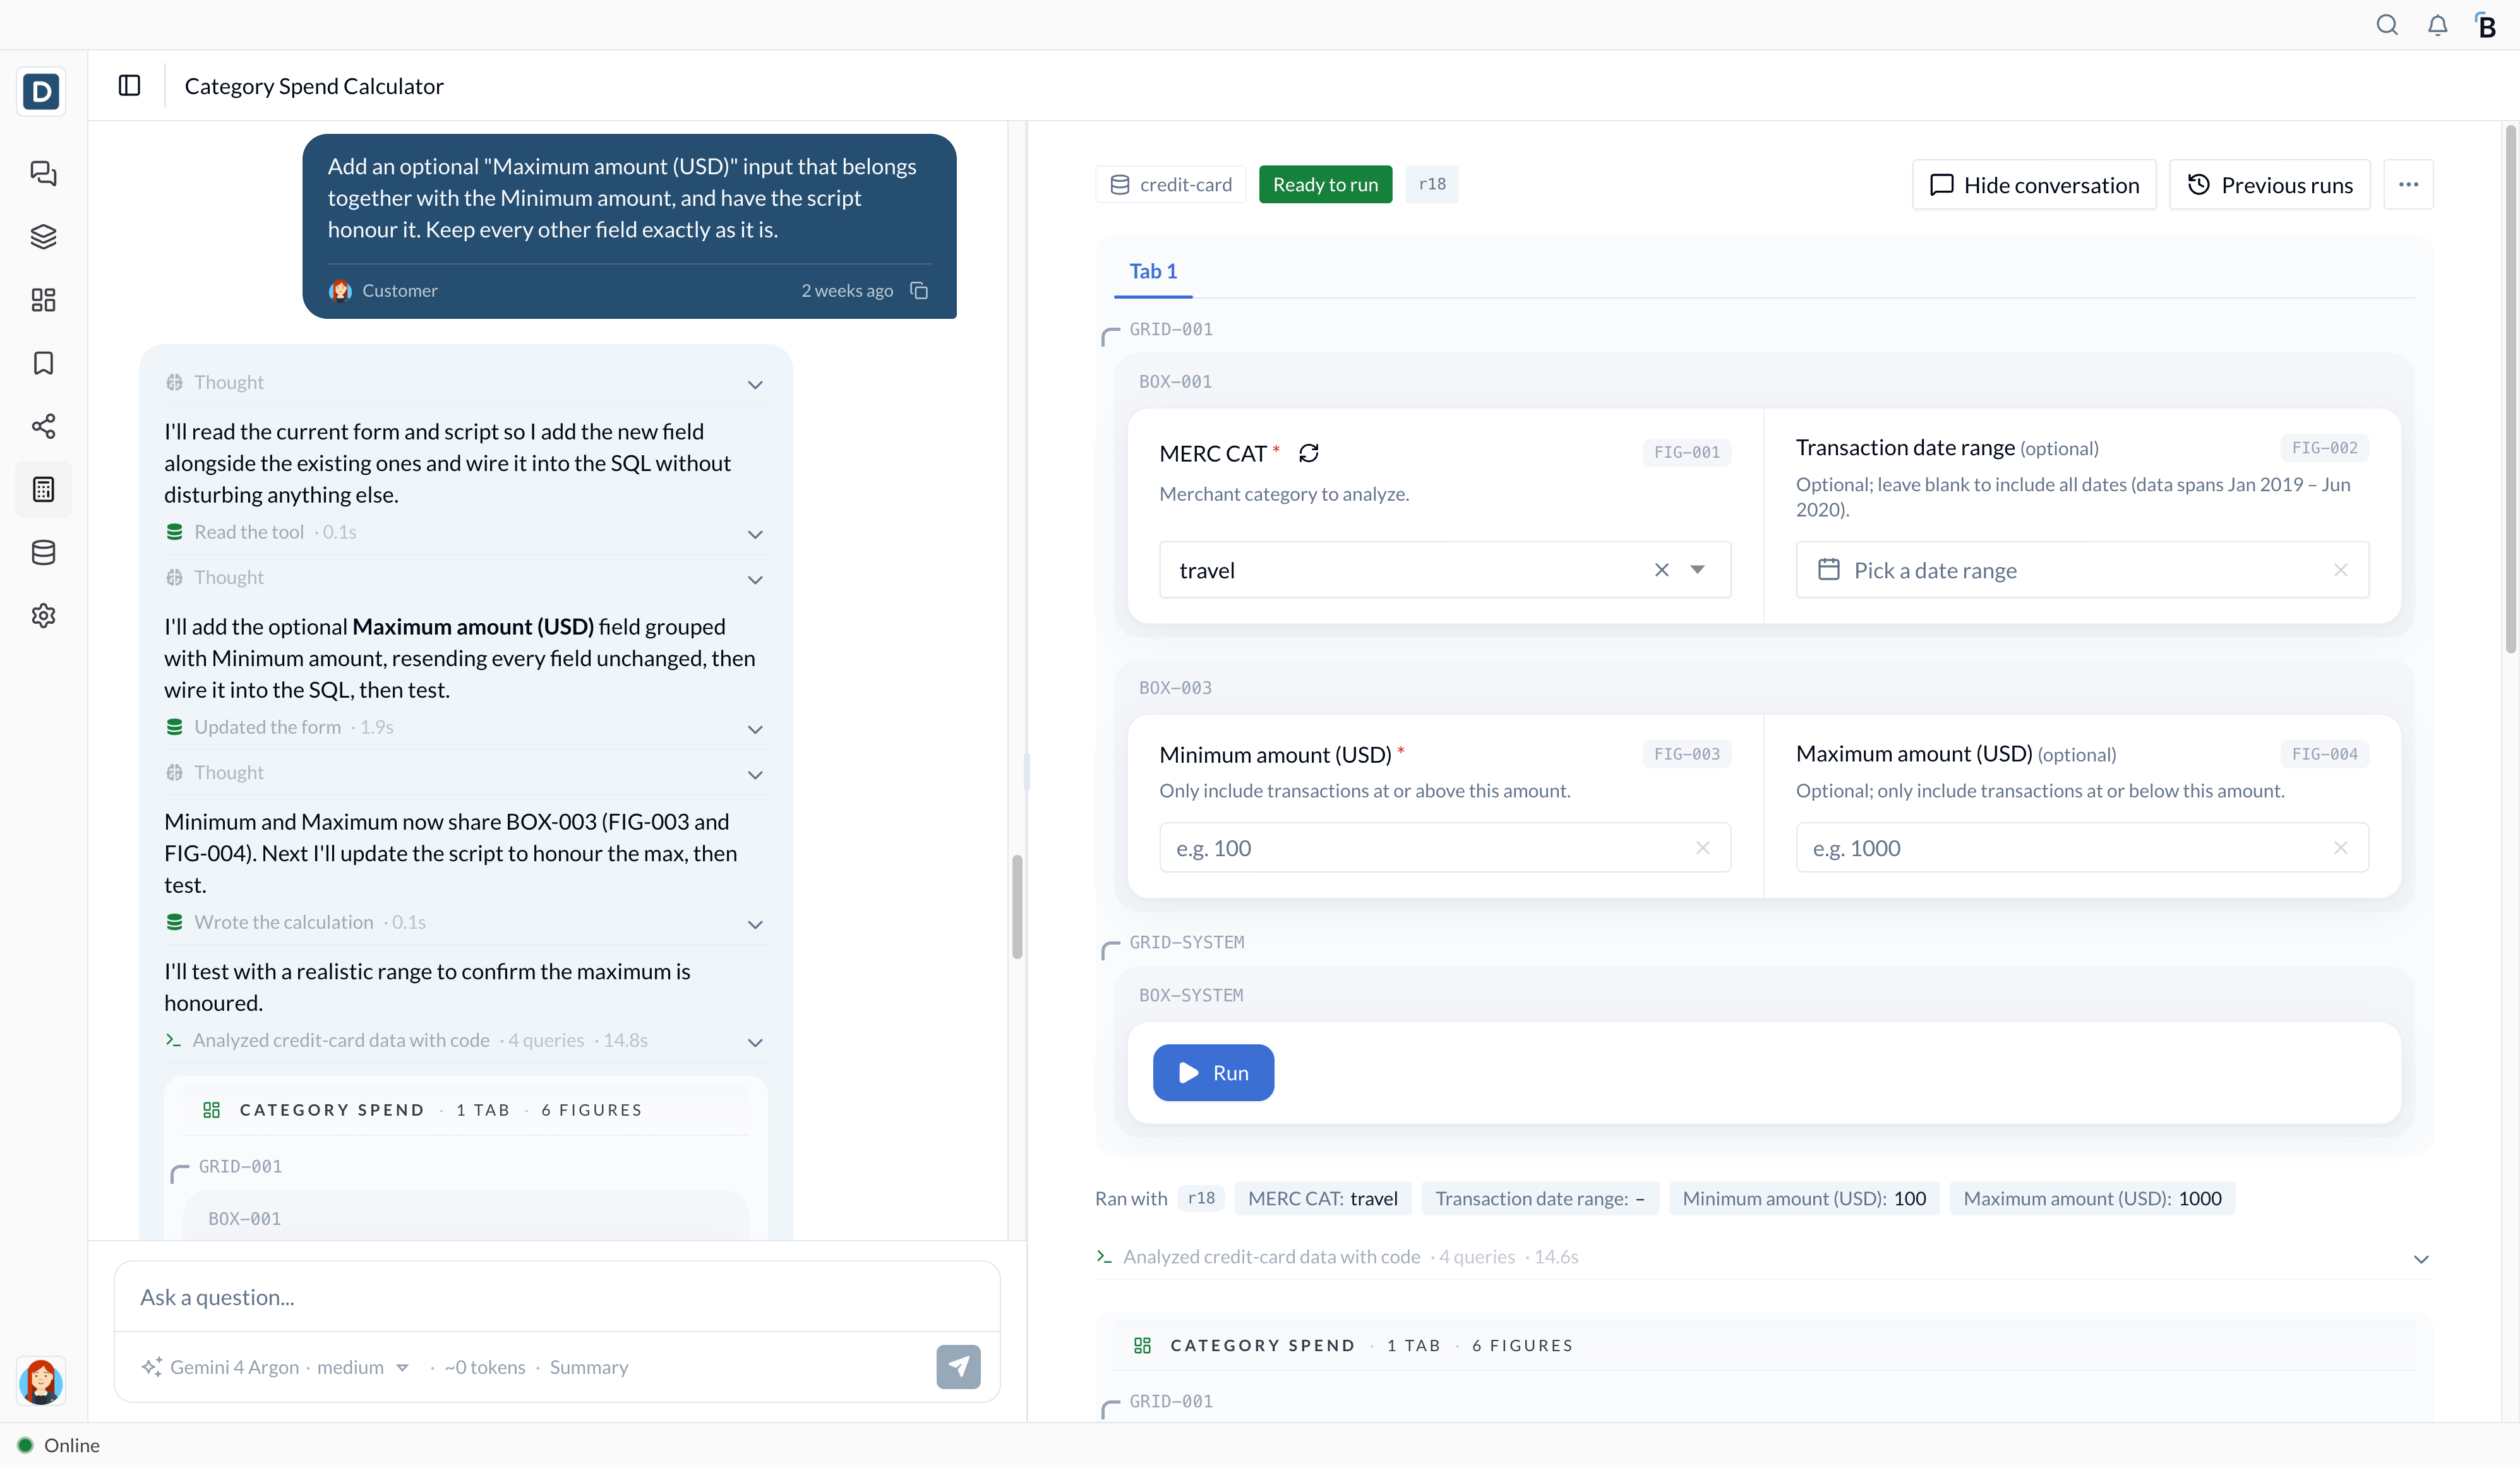Image resolution: width=2520 pixels, height=1468 pixels.
Task: Click the D workspace logo
Action: 42,91
